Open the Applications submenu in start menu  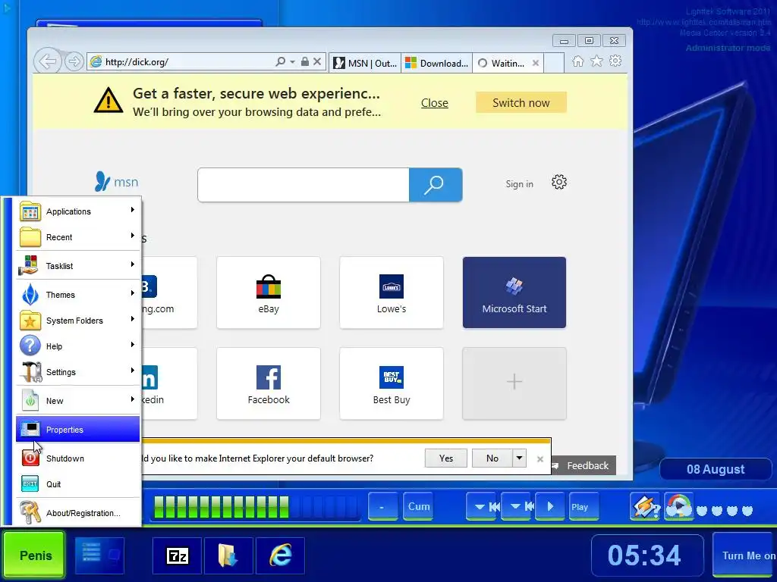pyautogui.click(x=78, y=211)
